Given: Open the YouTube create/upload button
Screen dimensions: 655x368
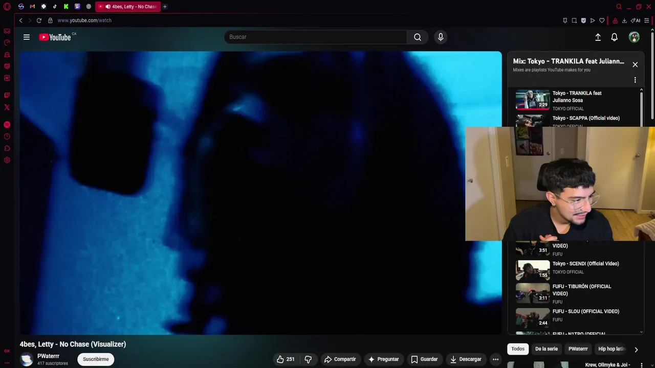Looking at the screenshot, I should 598,37.
